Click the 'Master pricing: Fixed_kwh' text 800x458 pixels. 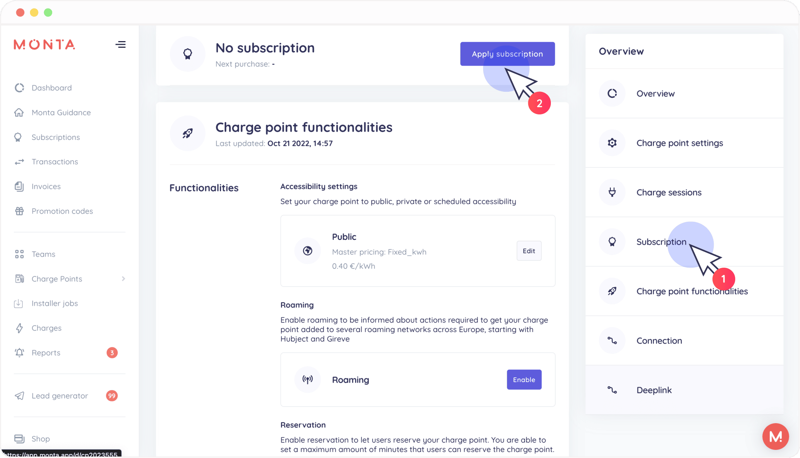(379, 252)
